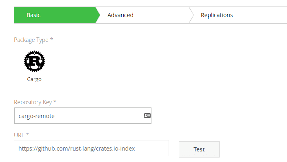Click the Cargo label under the logo
This screenshot has height=162, width=287.
pyautogui.click(x=34, y=79)
